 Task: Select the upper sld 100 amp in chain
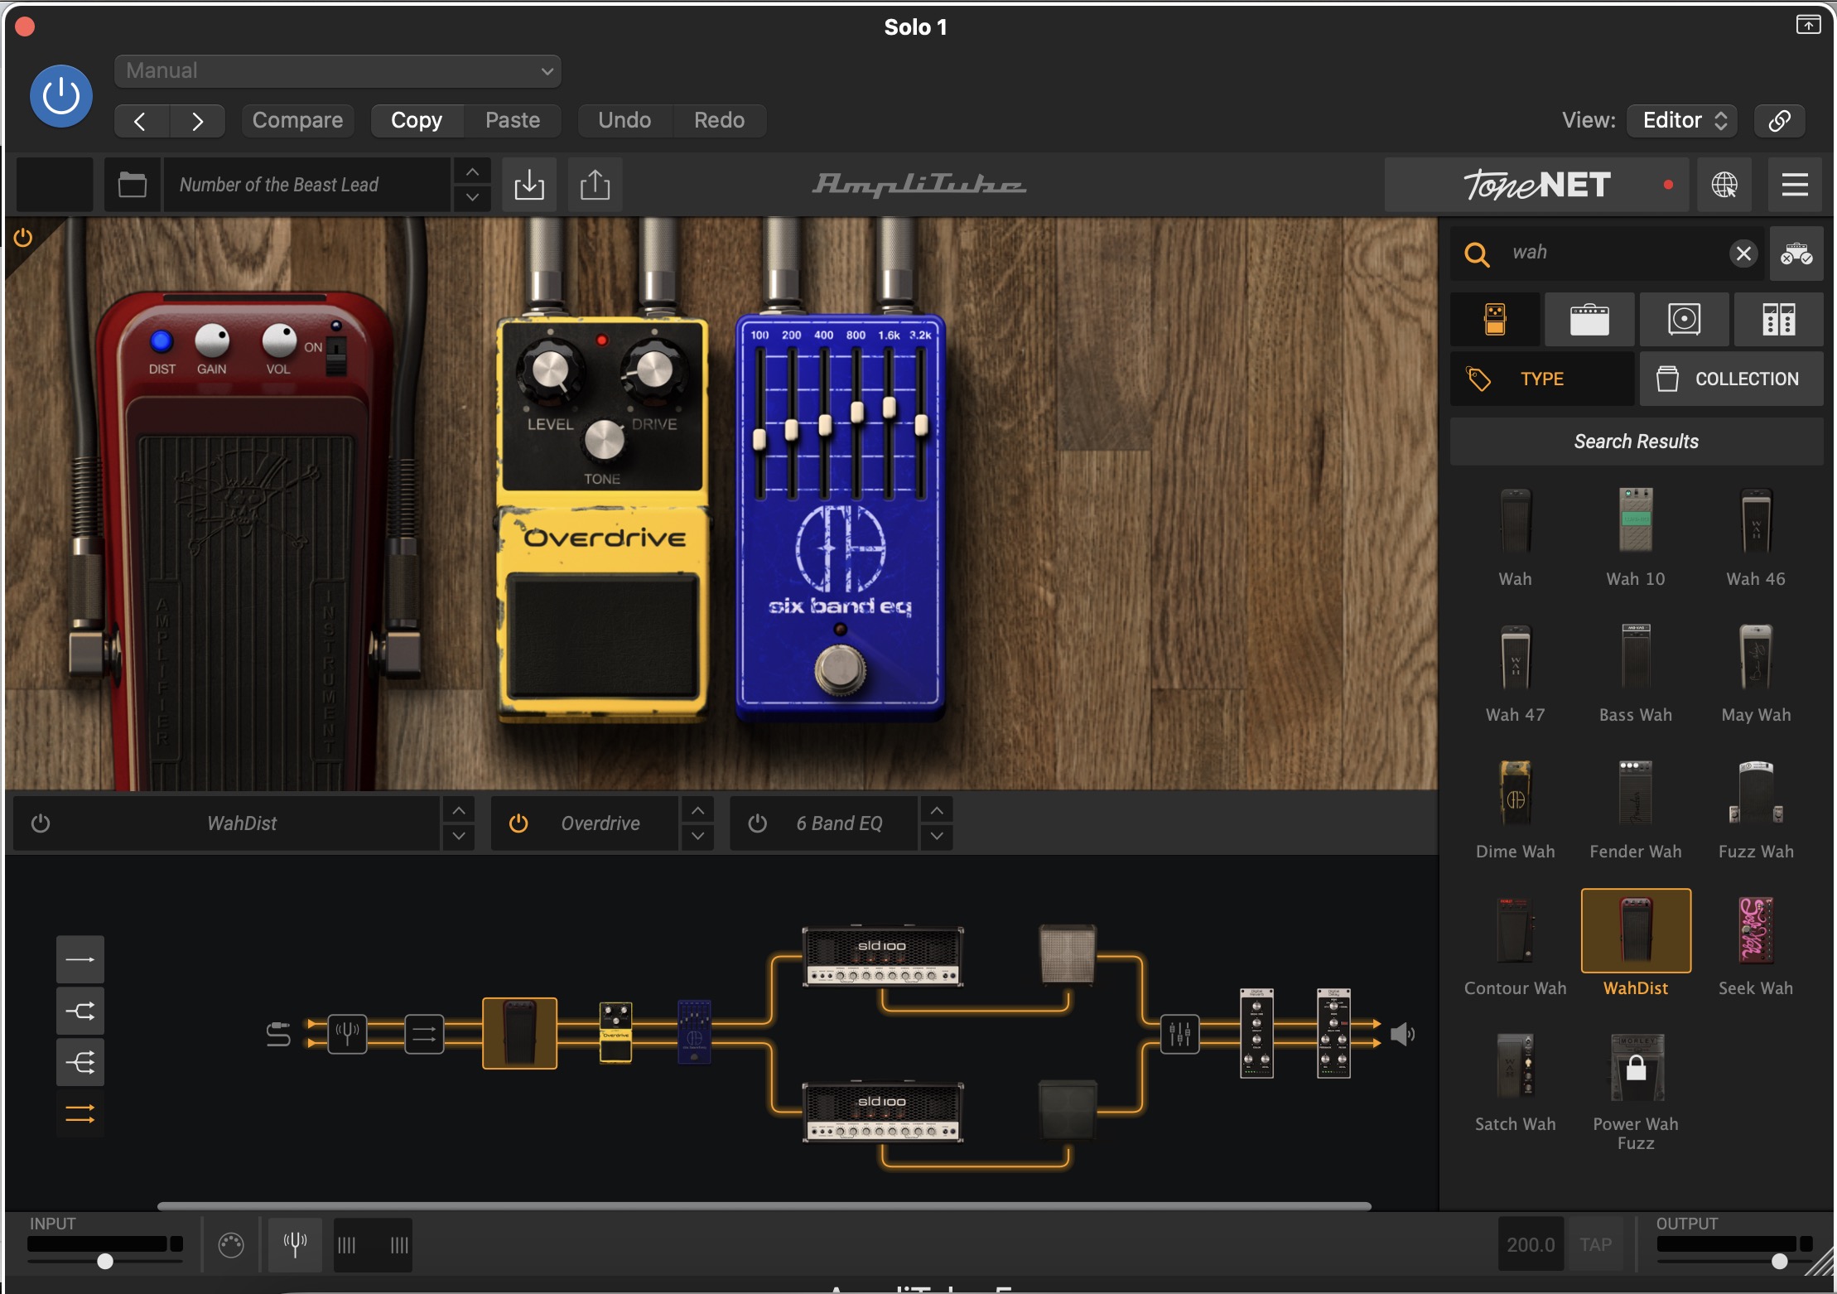tap(883, 956)
